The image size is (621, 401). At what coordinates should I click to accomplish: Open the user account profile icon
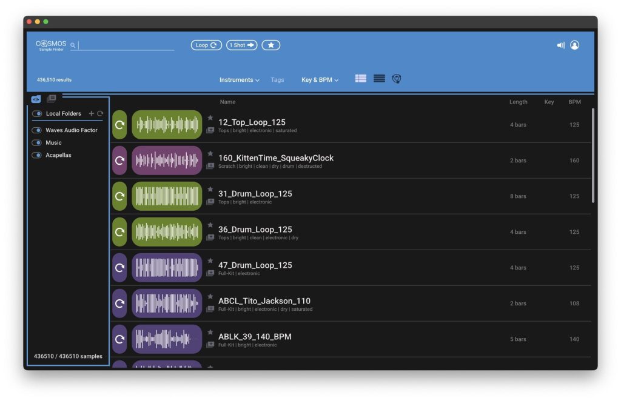click(x=575, y=45)
